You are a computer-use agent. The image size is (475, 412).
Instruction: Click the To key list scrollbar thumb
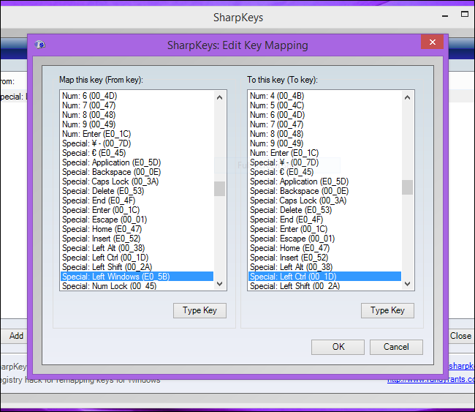pyautogui.click(x=408, y=187)
